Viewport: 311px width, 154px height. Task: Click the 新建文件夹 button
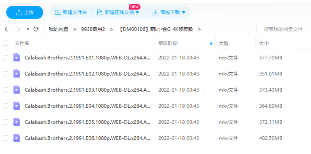click(71, 12)
